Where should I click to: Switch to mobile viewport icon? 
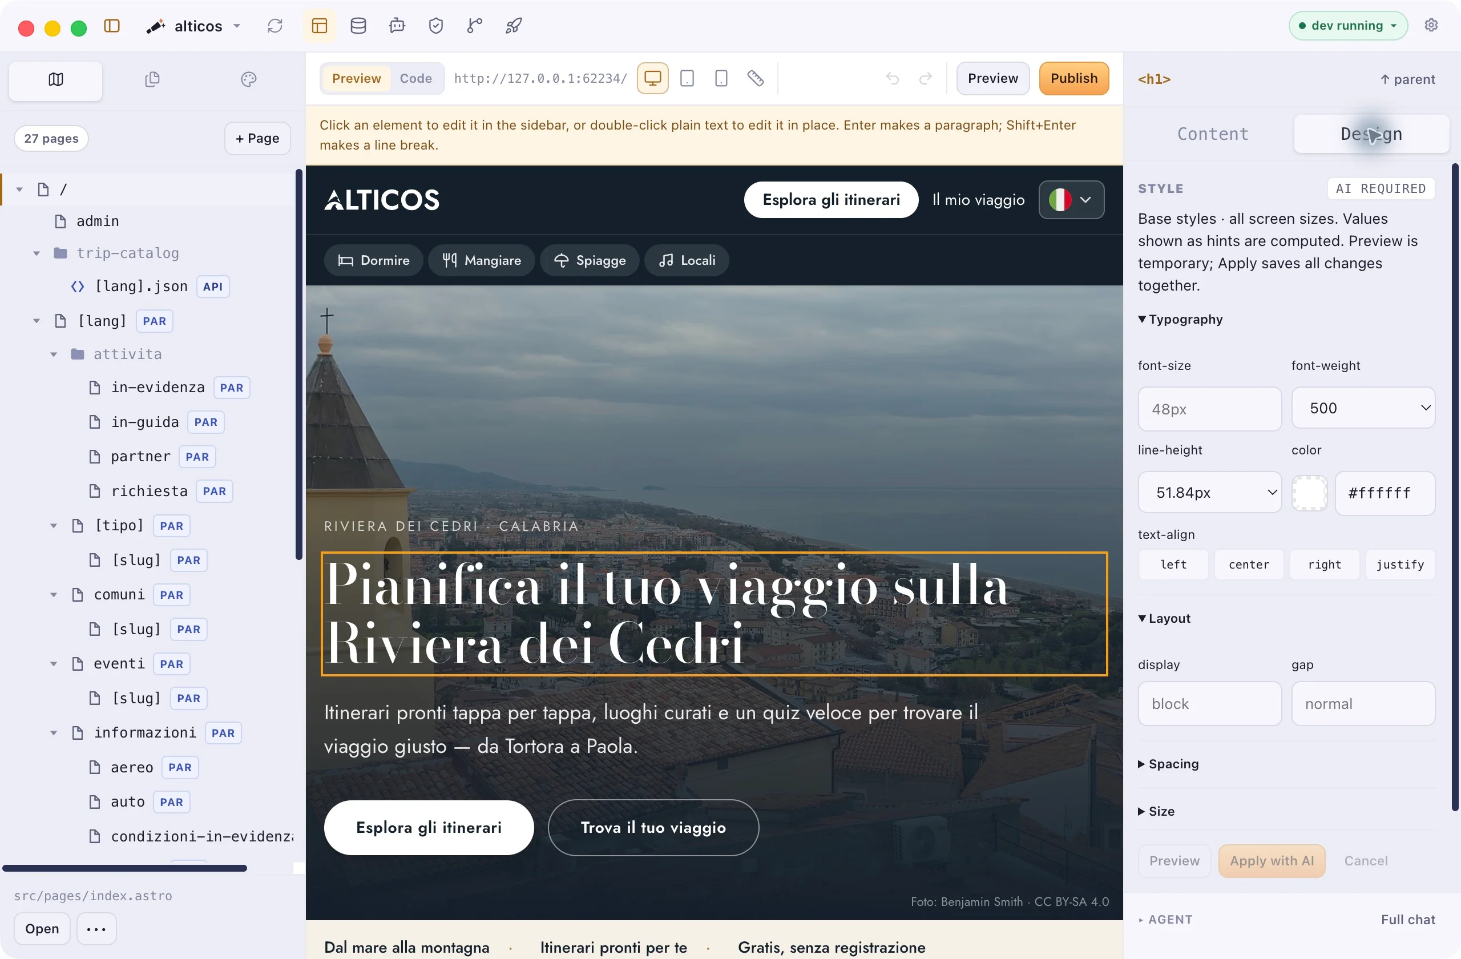tap(721, 79)
